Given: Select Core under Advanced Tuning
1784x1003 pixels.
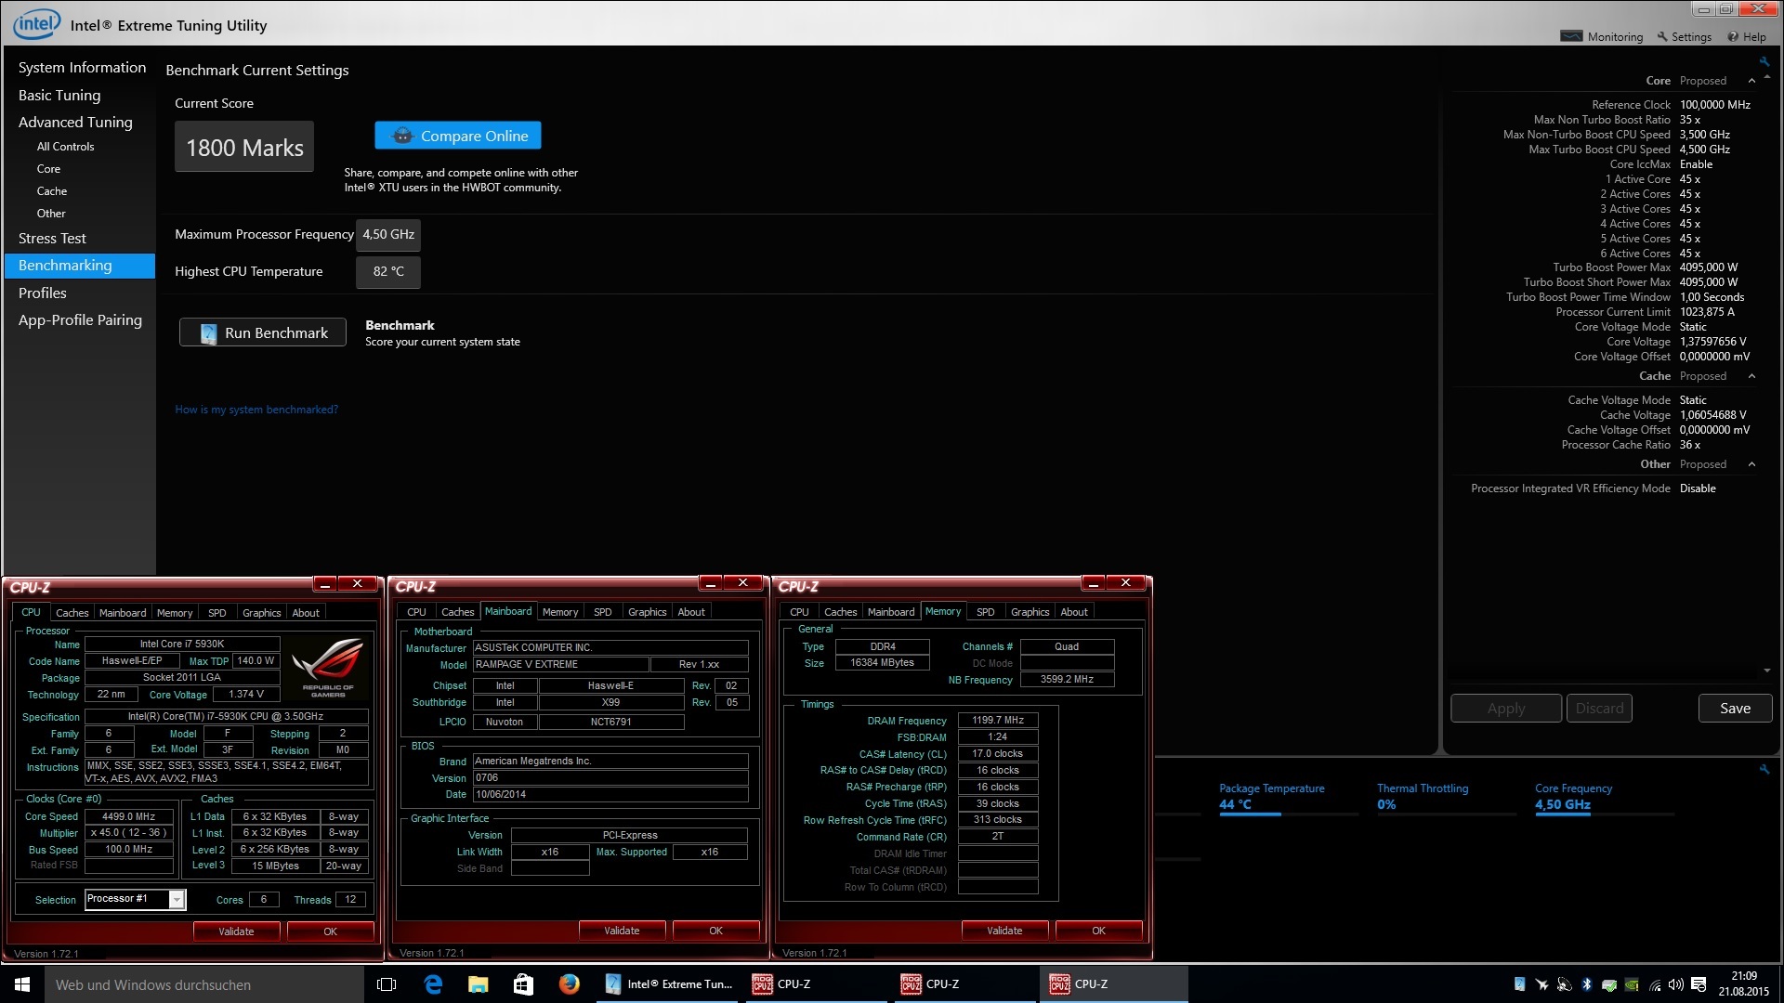Looking at the screenshot, I should [48, 169].
